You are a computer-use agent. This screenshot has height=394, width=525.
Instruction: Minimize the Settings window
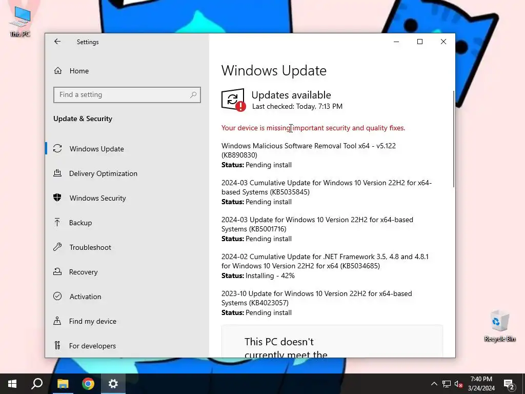(396, 42)
